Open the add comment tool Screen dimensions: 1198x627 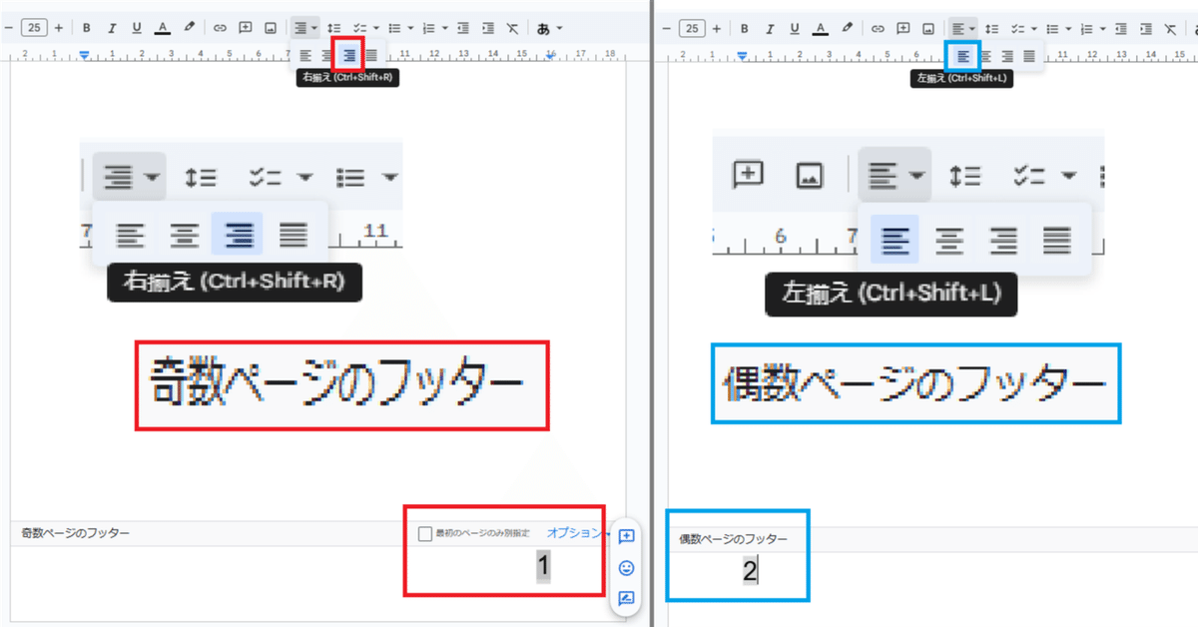[x=245, y=27]
